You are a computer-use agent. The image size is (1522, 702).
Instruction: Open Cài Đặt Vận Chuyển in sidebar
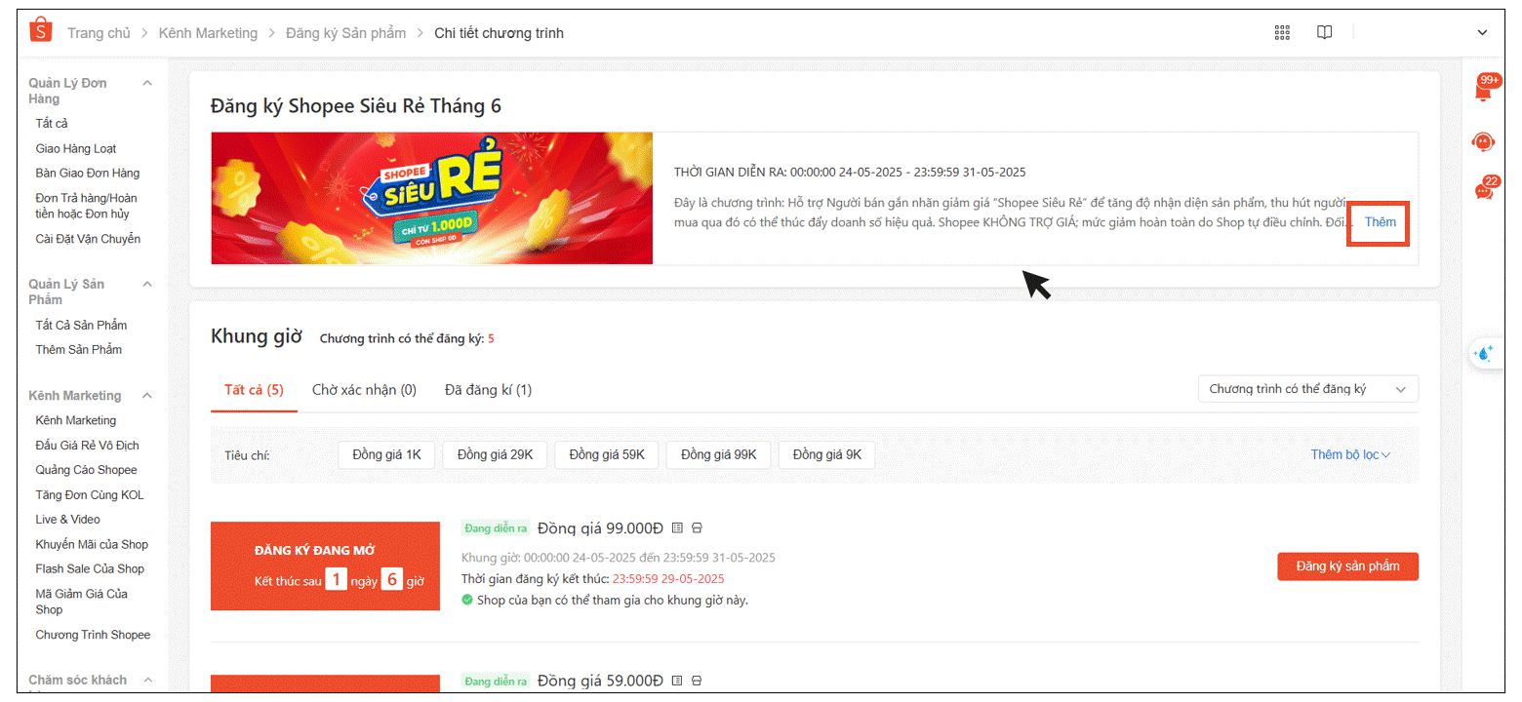[88, 239]
